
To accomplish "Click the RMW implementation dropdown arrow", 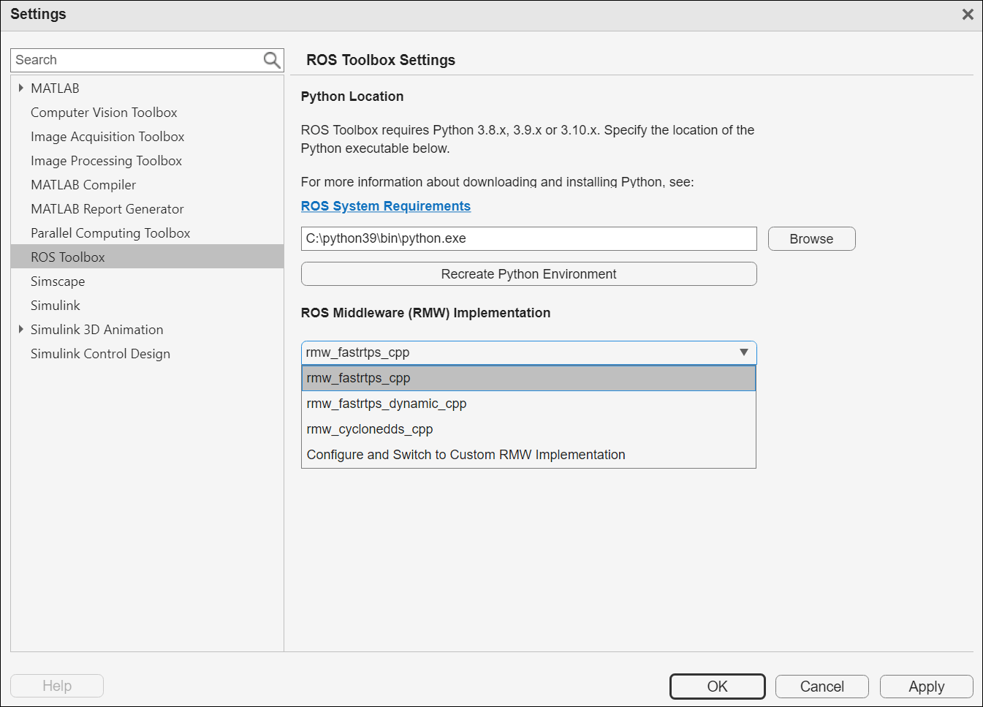I will (x=743, y=352).
